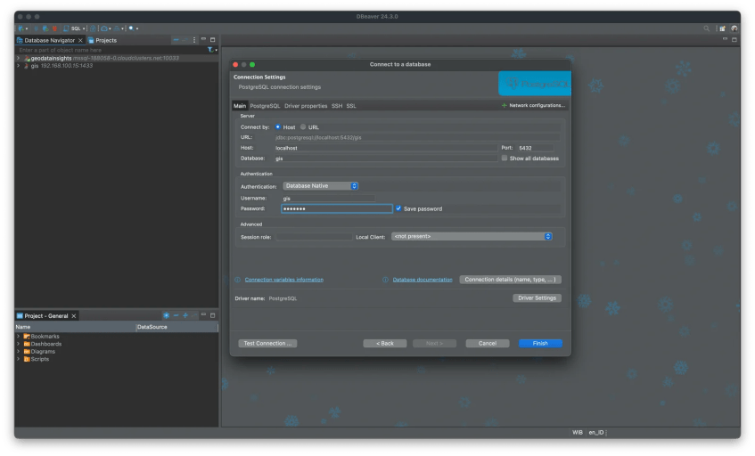Open Connection details (name, type, ...)
The width and height of the screenshot is (755, 456).
510,280
